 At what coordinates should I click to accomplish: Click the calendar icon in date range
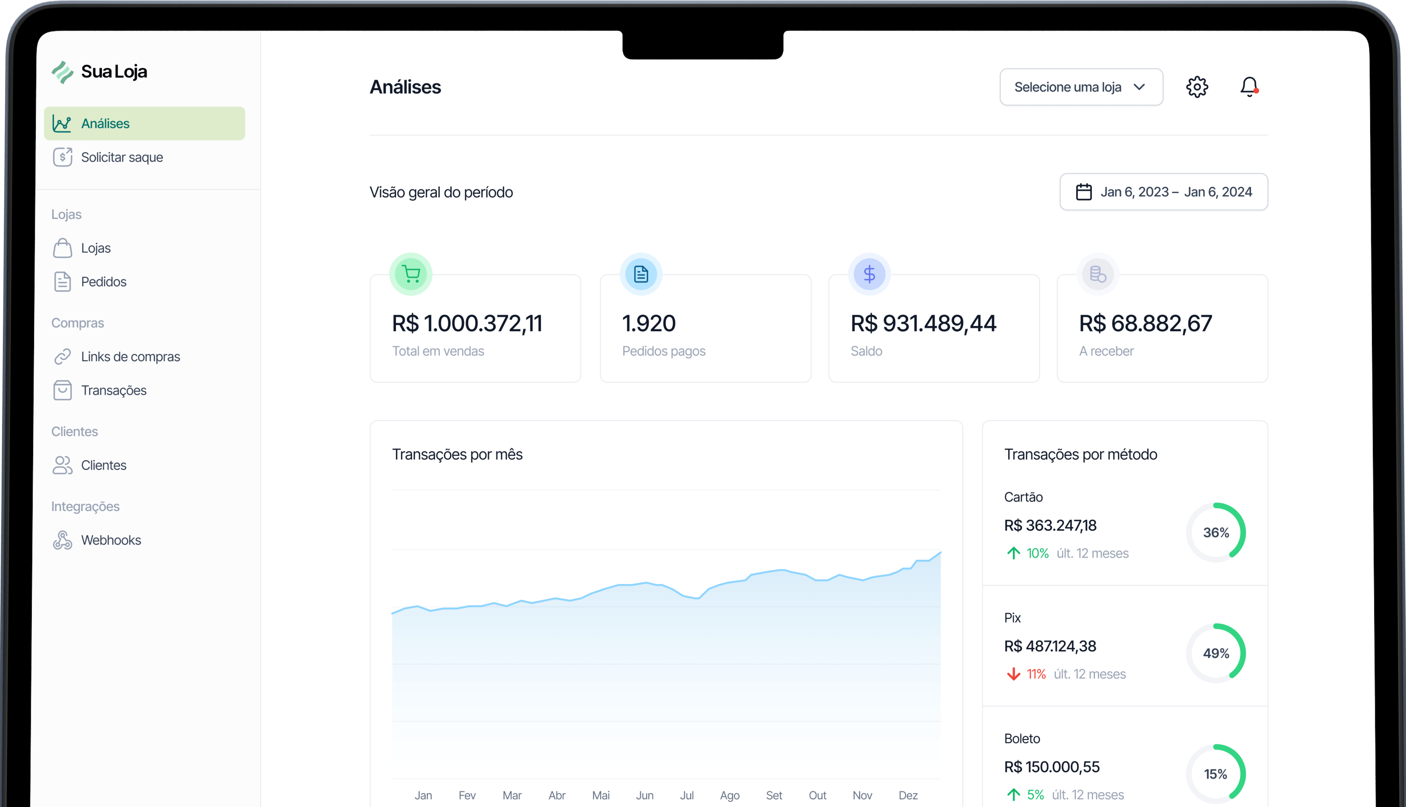click(1084, 192)
